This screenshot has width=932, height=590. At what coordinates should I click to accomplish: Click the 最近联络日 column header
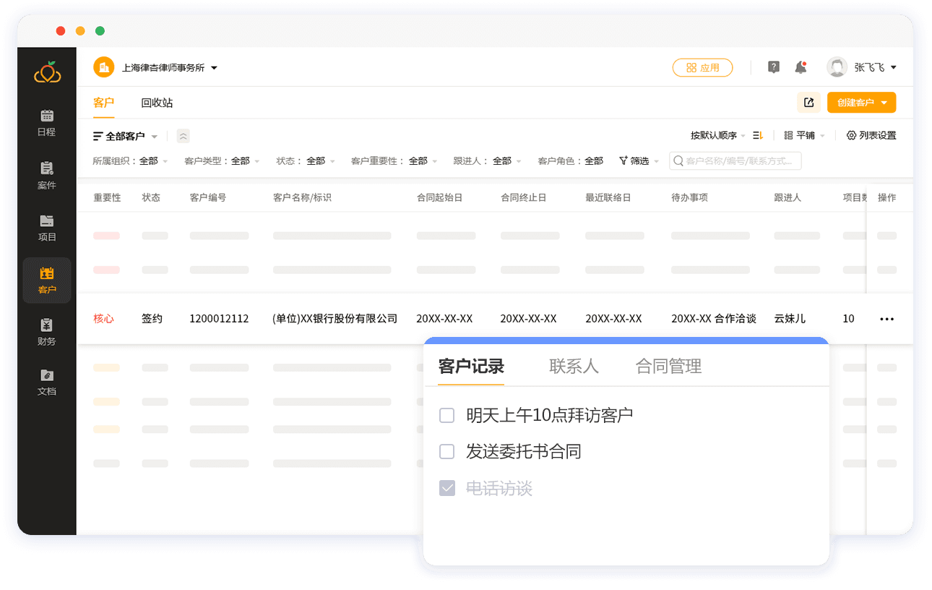tap(608, 197)
